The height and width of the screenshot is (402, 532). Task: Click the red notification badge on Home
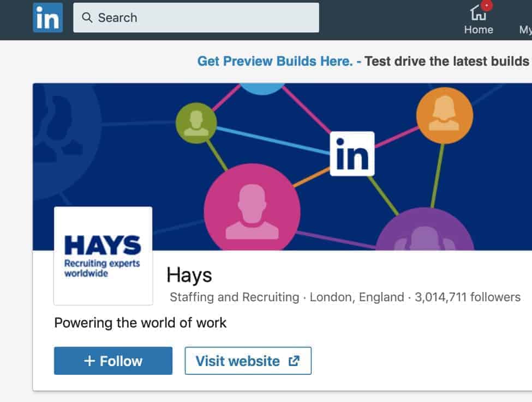pos(487,6)
